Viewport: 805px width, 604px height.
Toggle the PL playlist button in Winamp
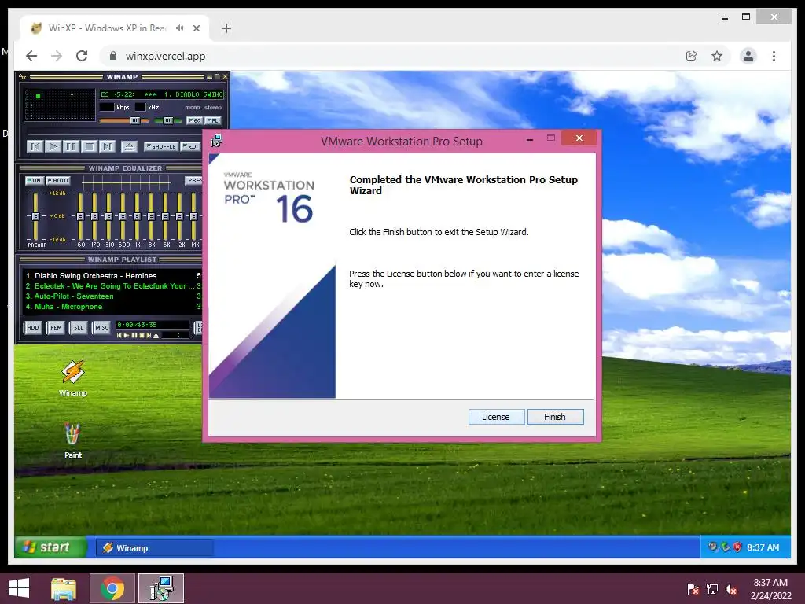[212, 120]
